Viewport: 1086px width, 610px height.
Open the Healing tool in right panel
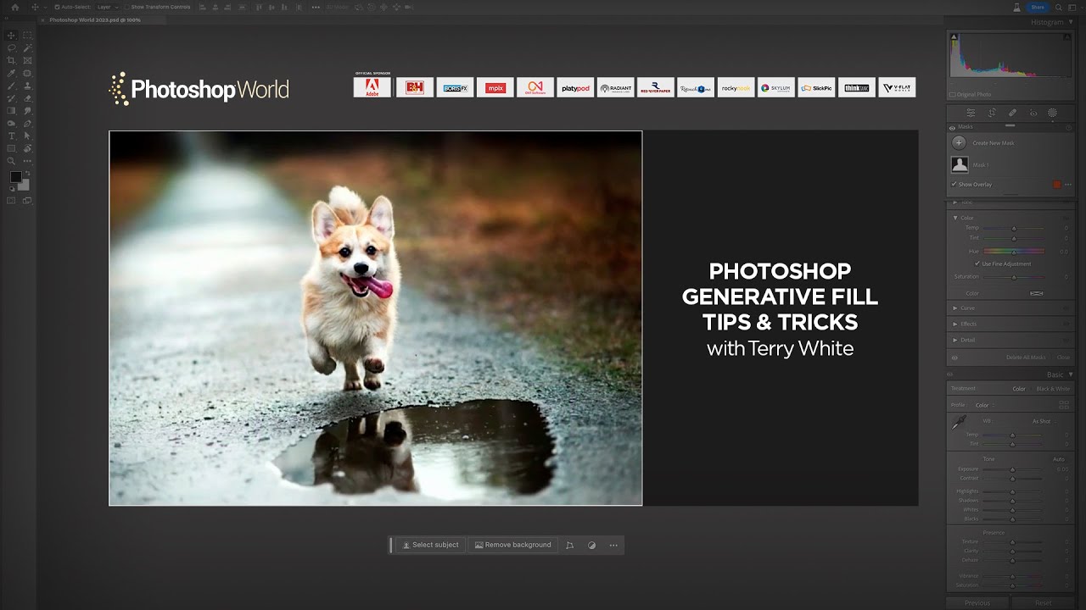pyautogui.click(x=1012, y=113)
